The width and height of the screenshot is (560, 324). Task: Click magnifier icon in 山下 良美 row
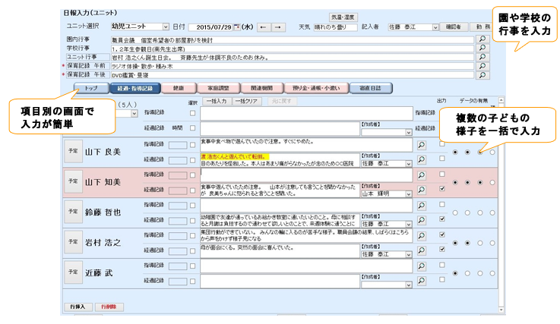(422, 145)
